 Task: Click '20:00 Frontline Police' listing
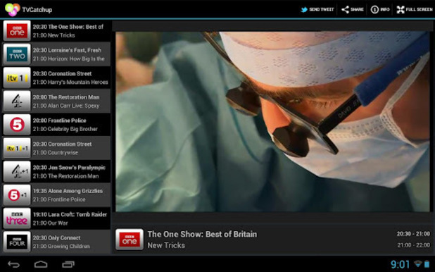coord(59,120)
